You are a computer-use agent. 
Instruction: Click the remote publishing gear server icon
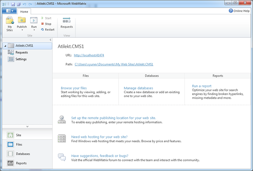tap(62, 120)
